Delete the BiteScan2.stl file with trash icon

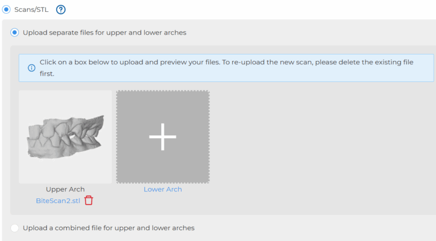89,201
